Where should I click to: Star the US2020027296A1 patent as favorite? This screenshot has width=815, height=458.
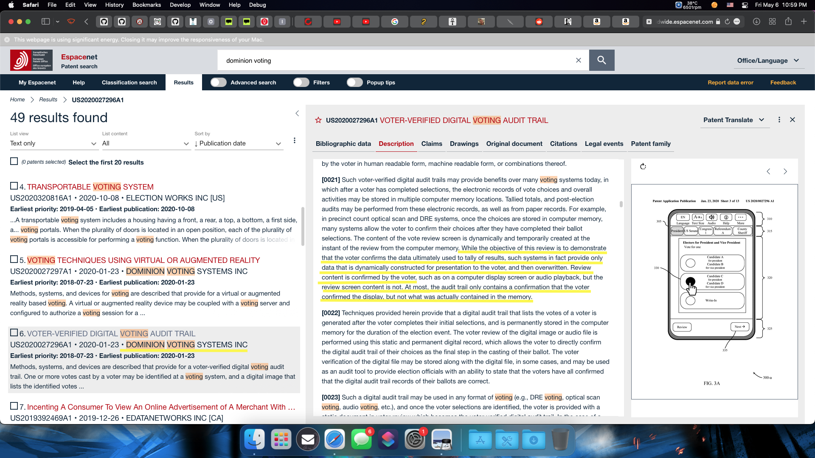(x=318, y=120)
